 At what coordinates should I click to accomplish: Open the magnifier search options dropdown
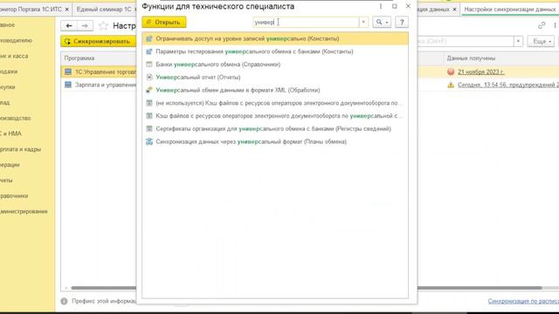(x=382, y=22)
